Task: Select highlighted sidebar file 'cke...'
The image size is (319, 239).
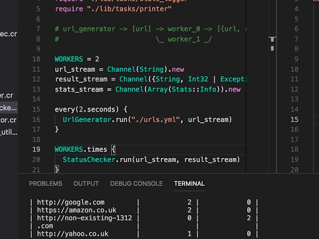Action: pyautogui.click(x=9, y=108)
